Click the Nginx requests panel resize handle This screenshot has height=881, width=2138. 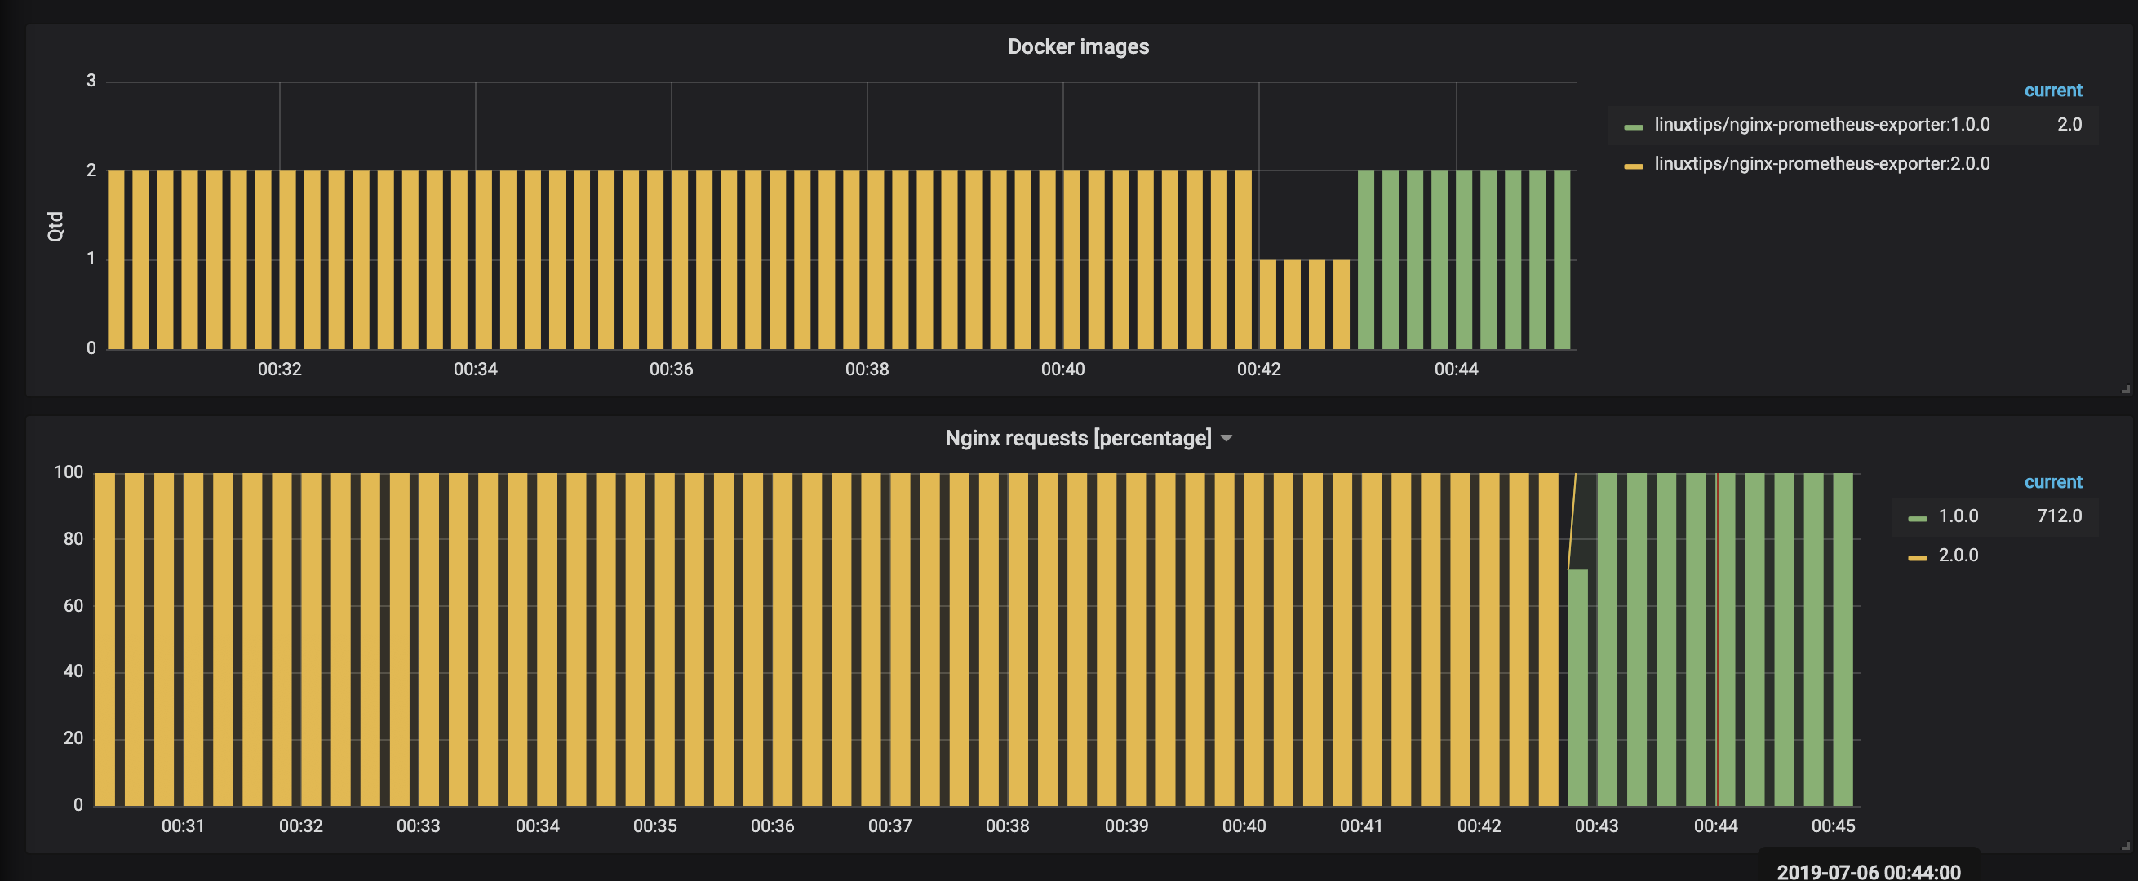tap(2126, 846)
